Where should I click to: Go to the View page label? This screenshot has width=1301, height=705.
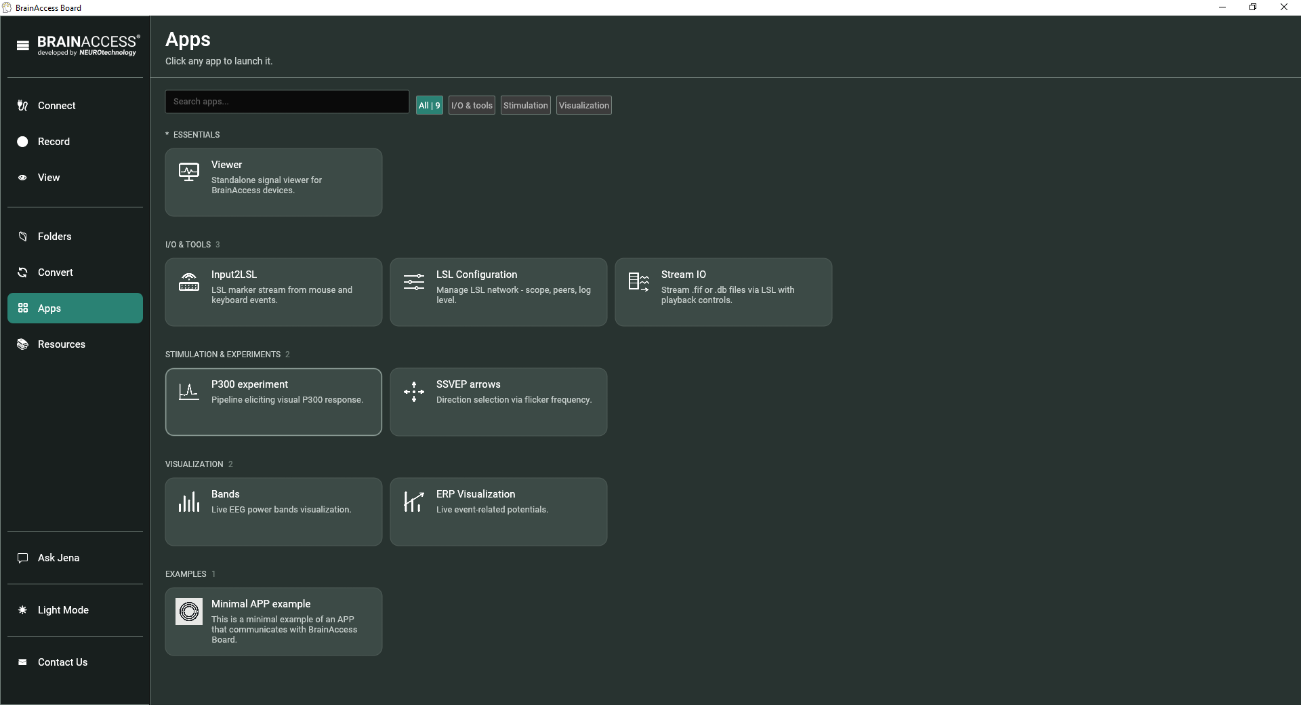pos(49,178)
